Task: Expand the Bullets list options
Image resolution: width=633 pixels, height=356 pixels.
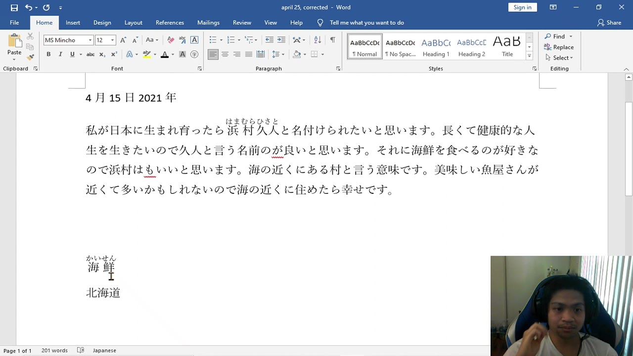Action: pyautogui.click(x=221, y=40)
